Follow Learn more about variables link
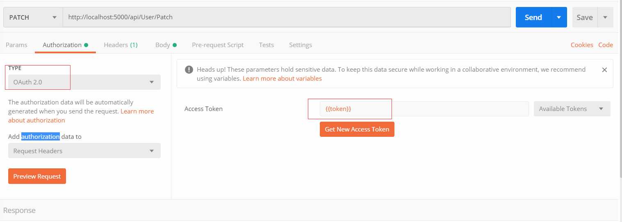Image resolution: width=622 pixels, height=222 pixels. (x=282, y=78)
